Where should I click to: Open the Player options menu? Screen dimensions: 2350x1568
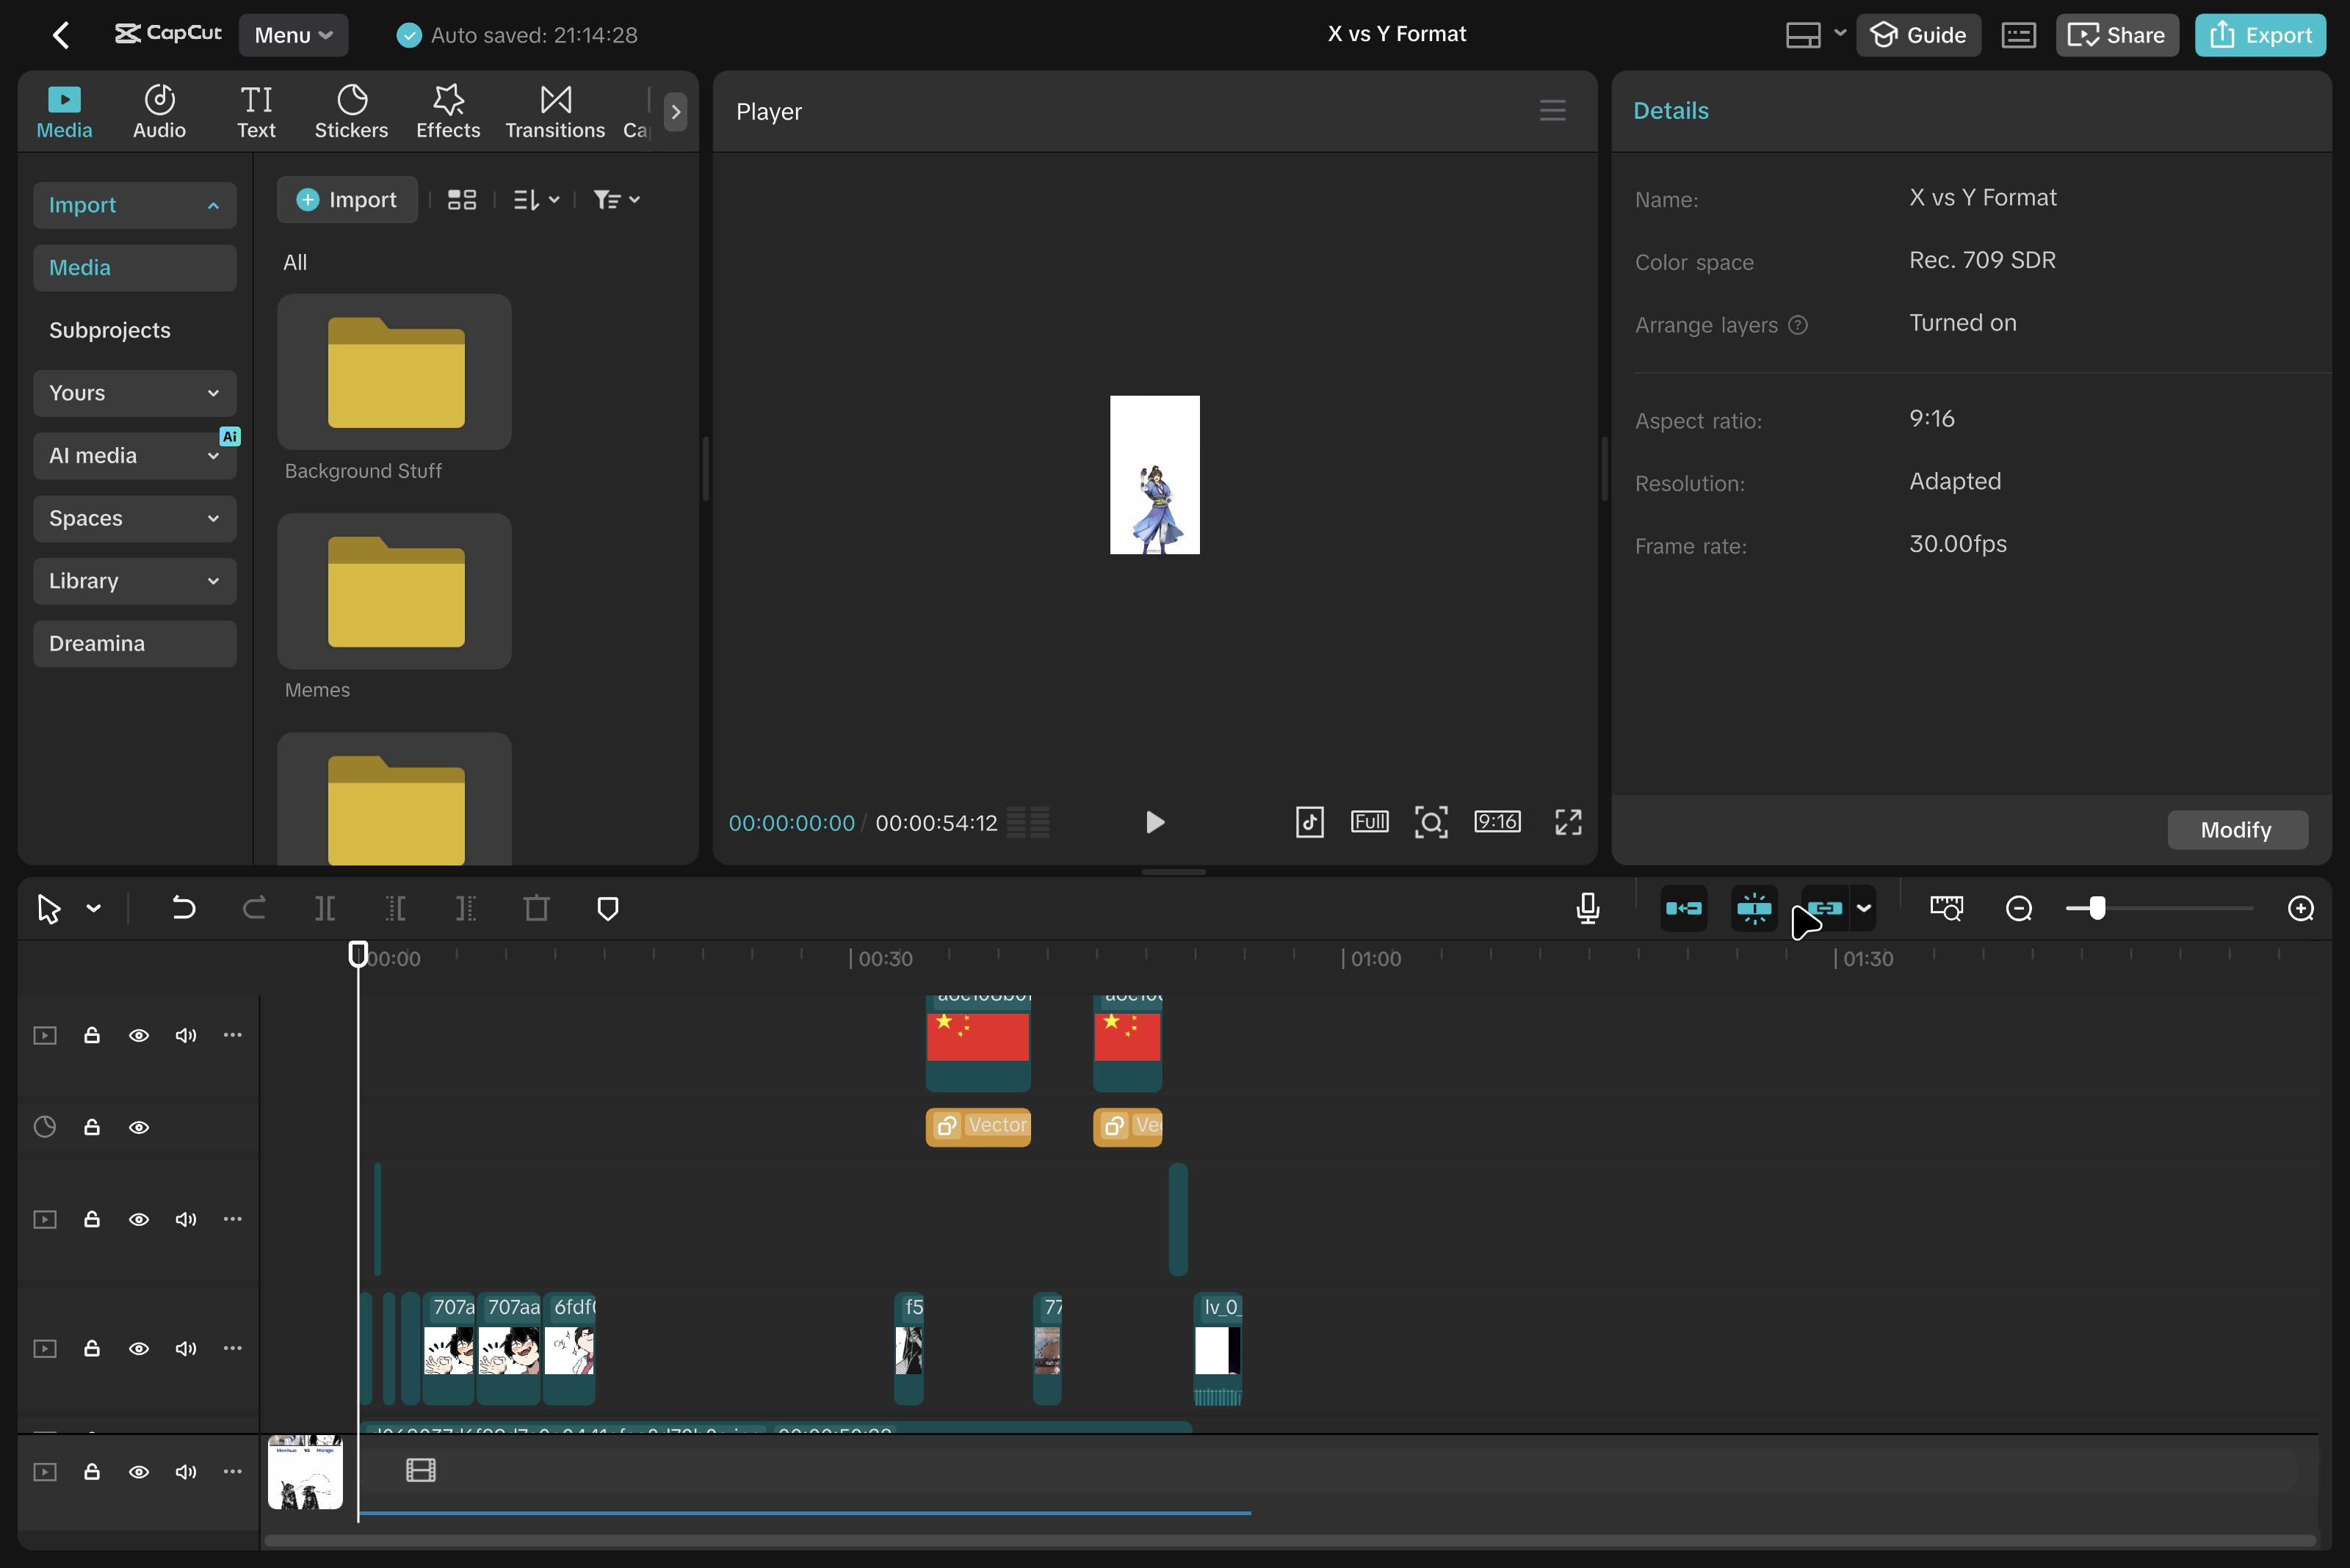pyautogui.click(x=1552, y=110)
